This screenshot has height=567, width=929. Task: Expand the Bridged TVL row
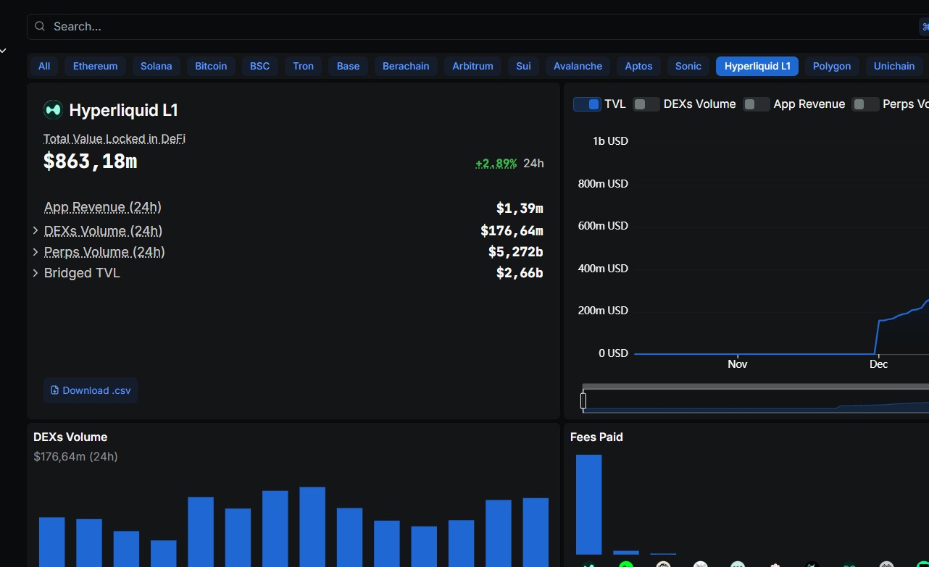(36, 273)
